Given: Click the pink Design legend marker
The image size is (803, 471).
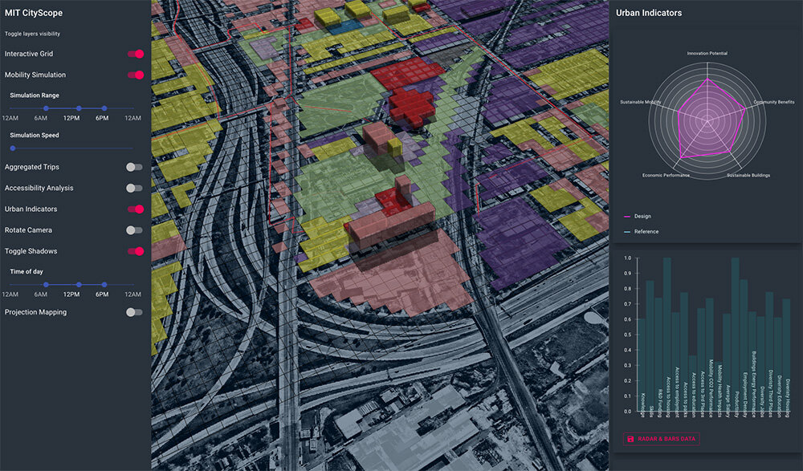Looking at the screenshot, I should [627, 216].
